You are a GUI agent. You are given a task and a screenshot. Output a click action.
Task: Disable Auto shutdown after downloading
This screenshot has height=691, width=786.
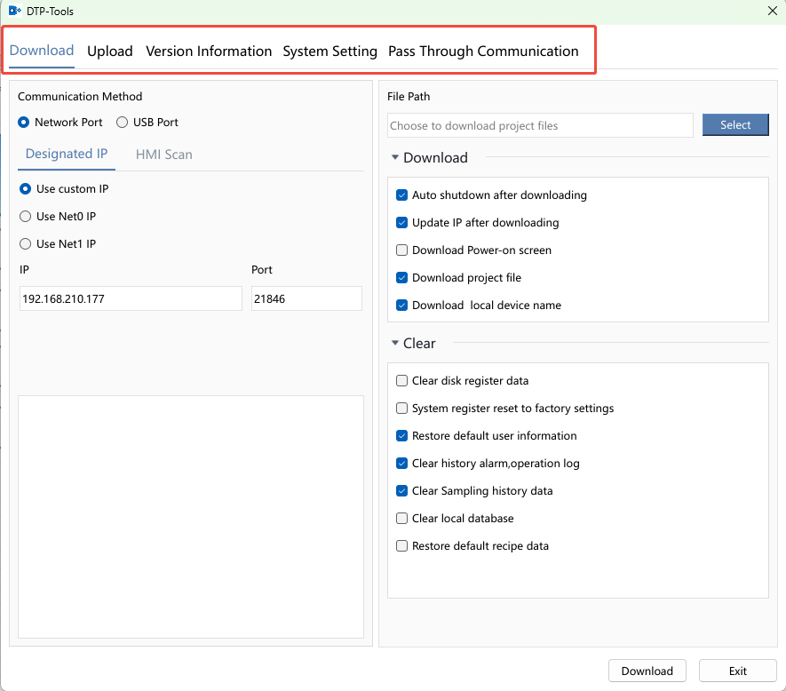[401, 195]
